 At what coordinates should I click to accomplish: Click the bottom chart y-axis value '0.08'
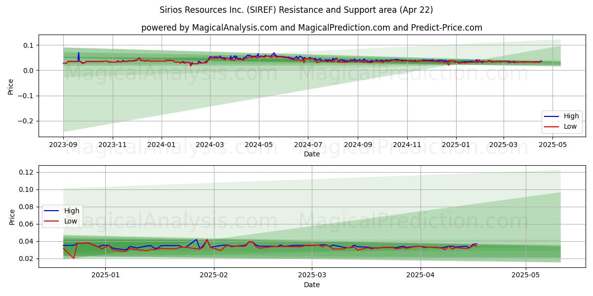coord(27,207)
